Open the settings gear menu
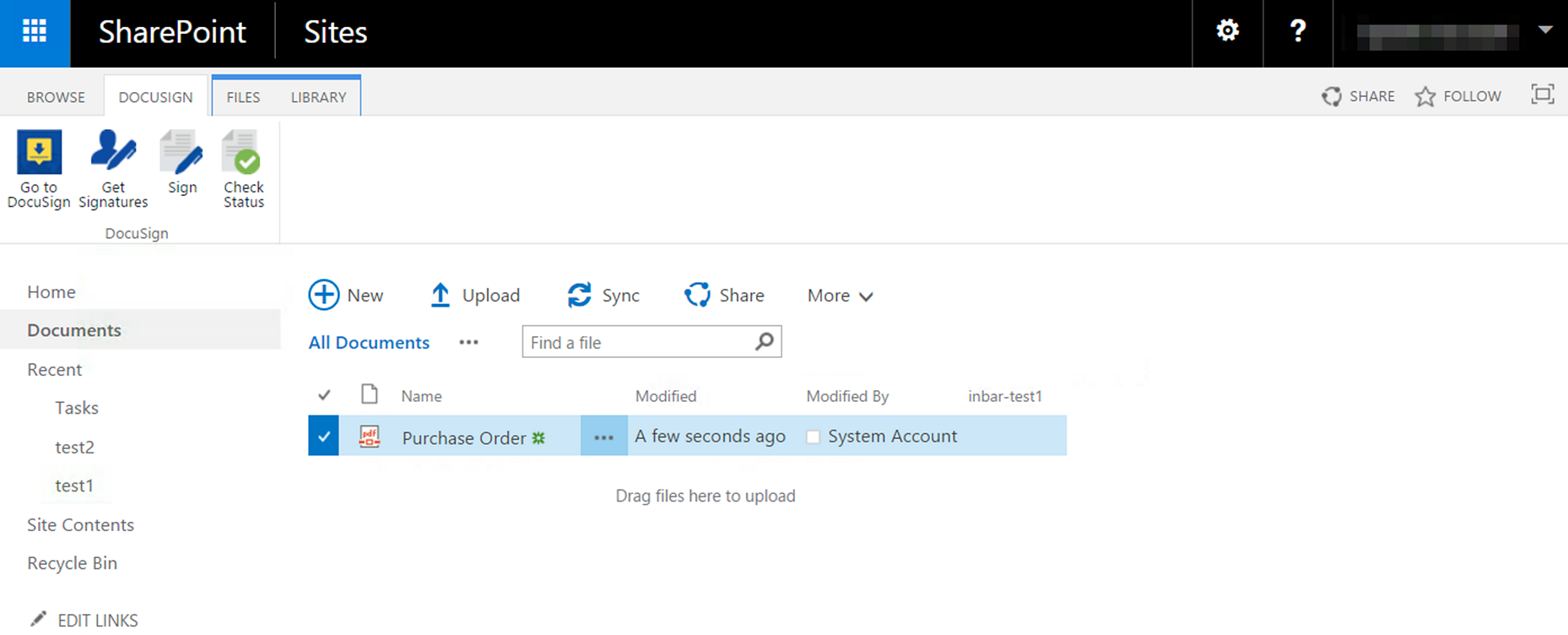Viewport: 1568px width, 635px height. (x=1227, y=31)
